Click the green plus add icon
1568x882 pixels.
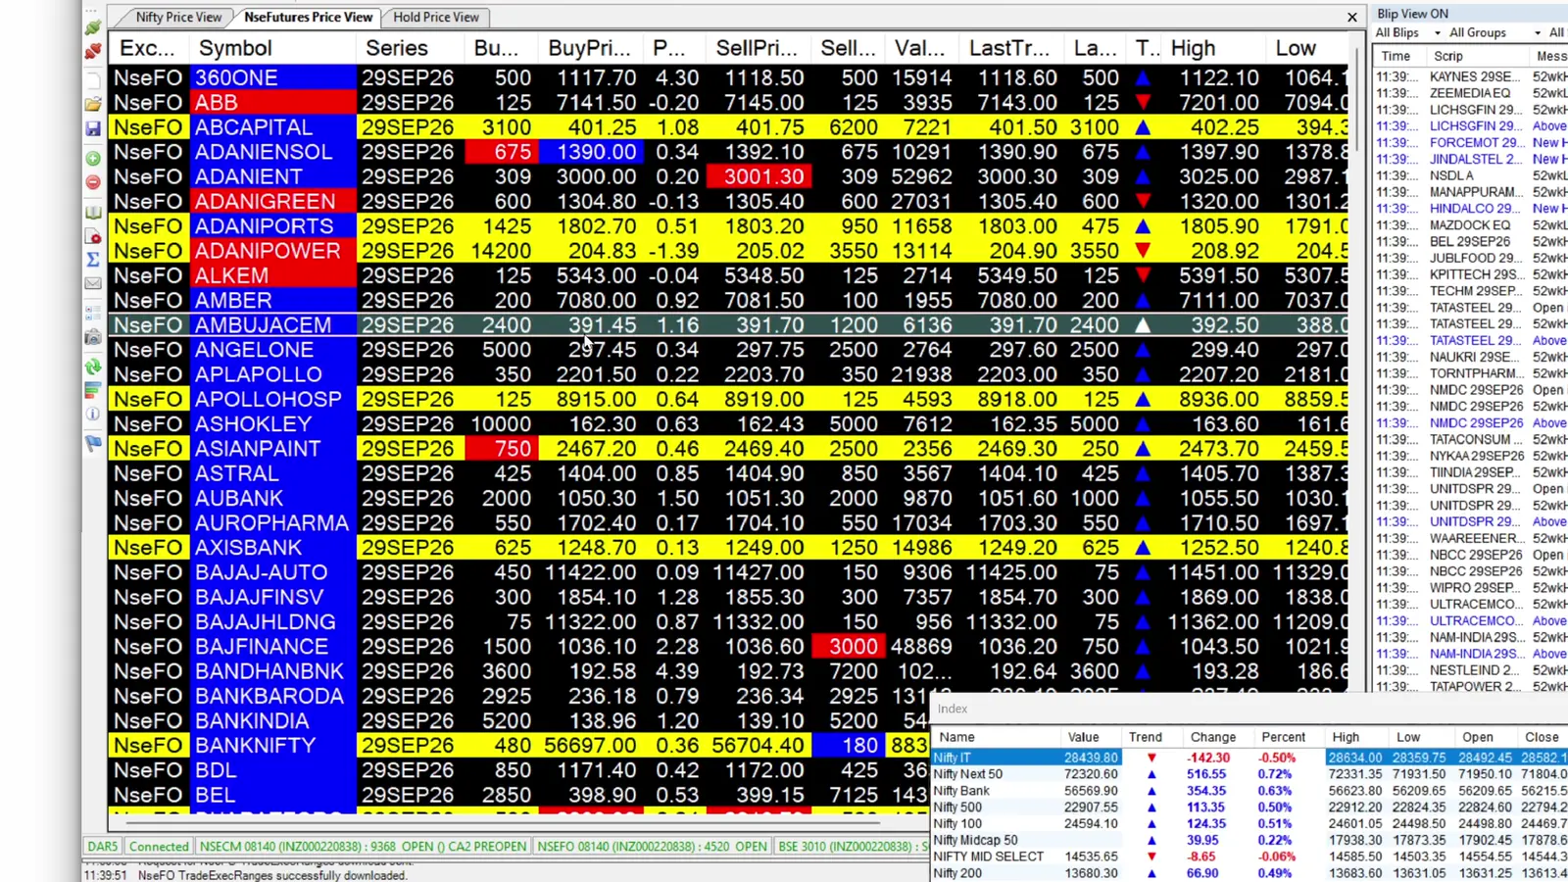click(93, 158)
